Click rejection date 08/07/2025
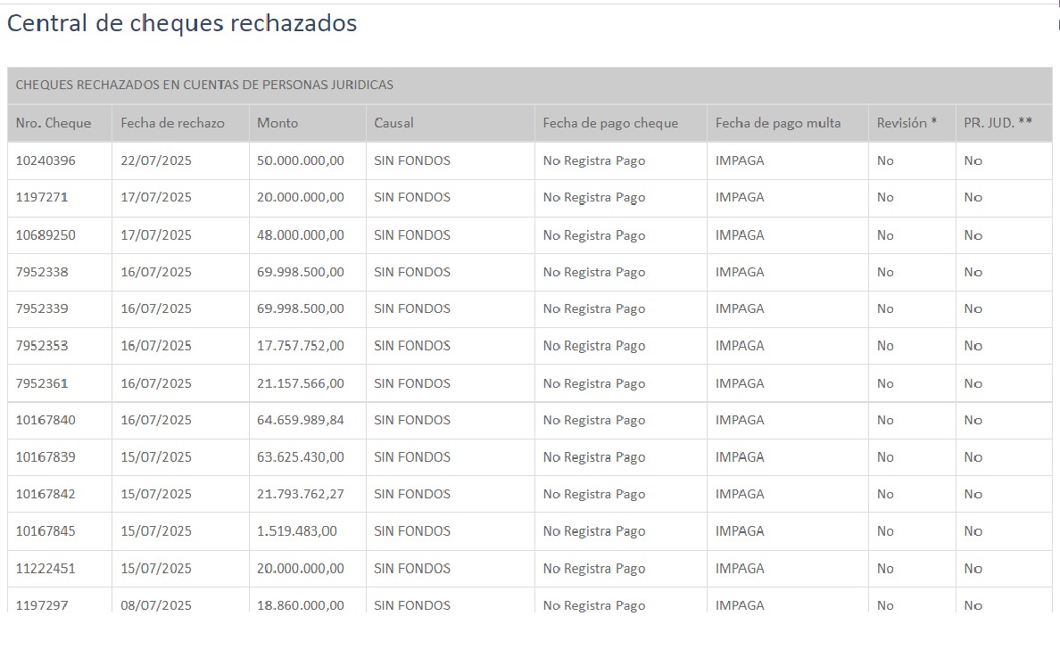 click(x=156, y=605)
